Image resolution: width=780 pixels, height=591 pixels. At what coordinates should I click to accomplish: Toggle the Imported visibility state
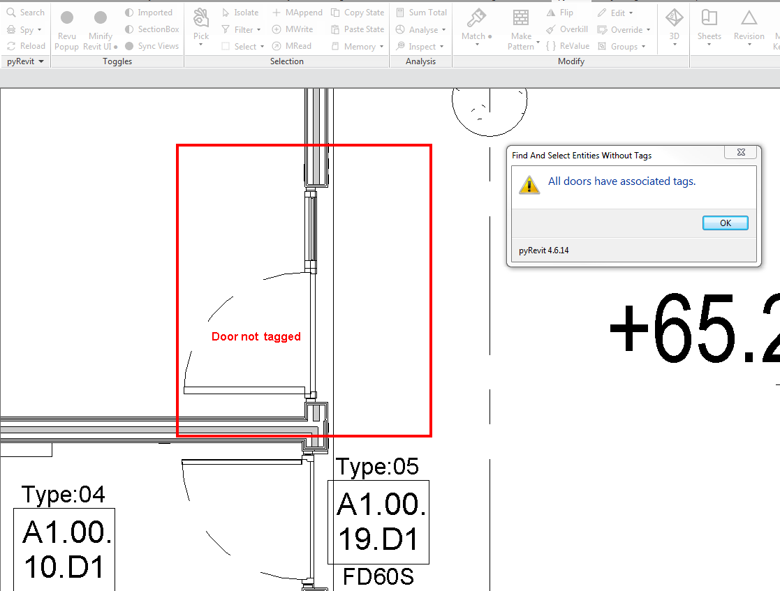coord(150,12)
